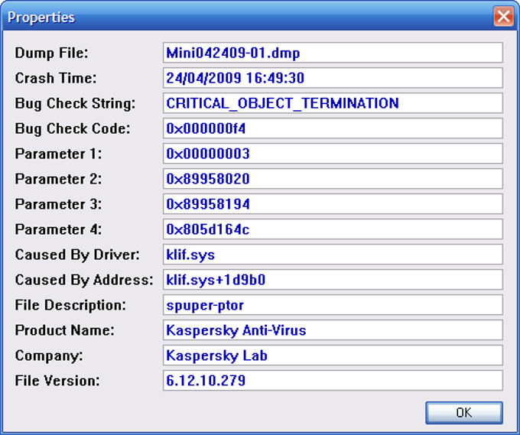Click the 'File Description:' label
This screenshot has width=520, height=435.
pyautogui.click(x=70, y=305)
